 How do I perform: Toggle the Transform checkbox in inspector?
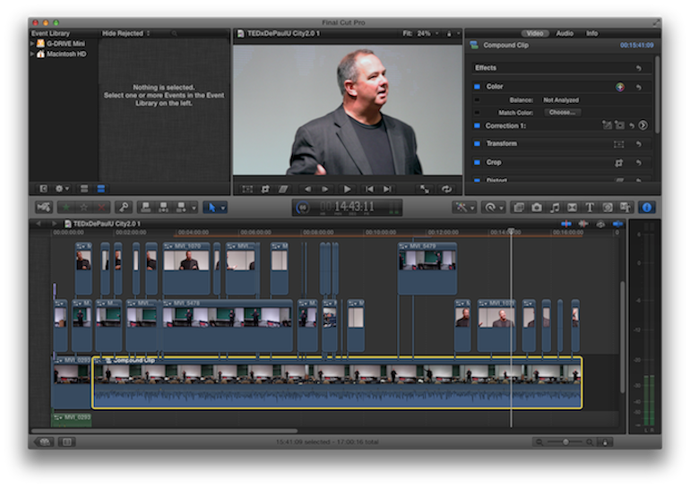477,144
